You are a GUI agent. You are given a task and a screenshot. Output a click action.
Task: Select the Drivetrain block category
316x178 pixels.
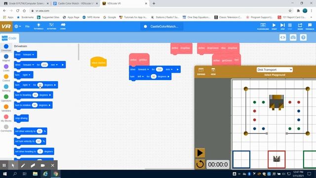click(6, 48)
